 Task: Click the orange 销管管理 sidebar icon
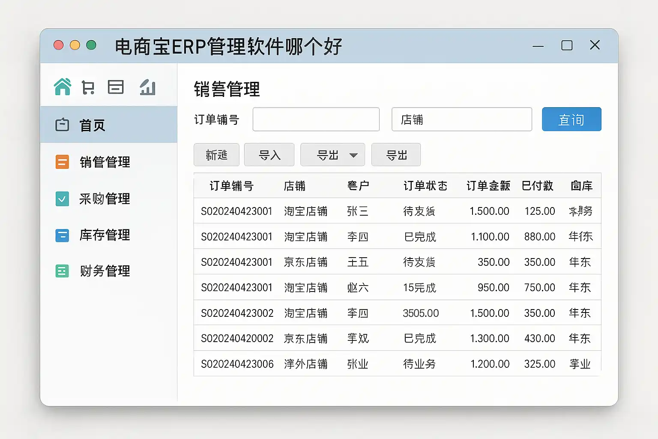tap(62, 162)
